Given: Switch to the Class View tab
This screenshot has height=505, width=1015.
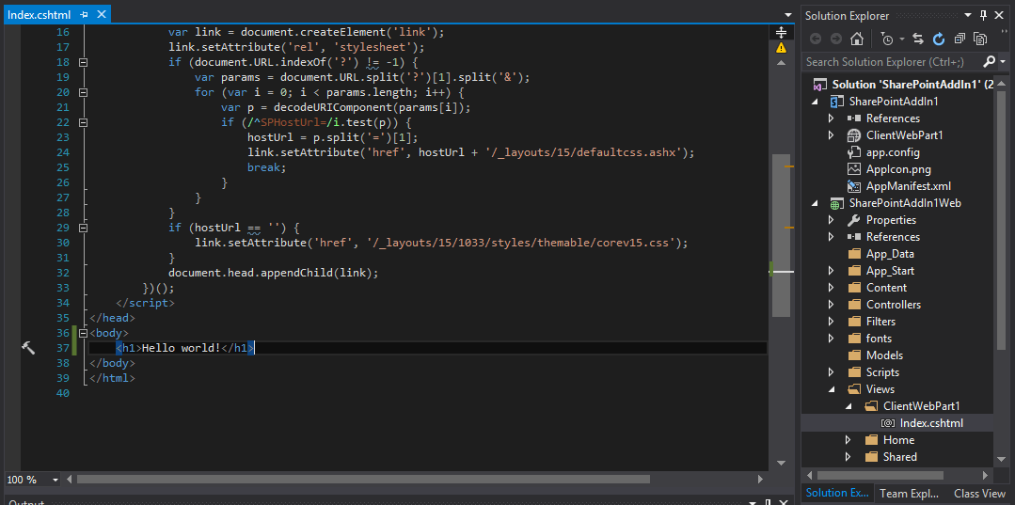Looking at the screenshot, I should click(x=980, y=494).
